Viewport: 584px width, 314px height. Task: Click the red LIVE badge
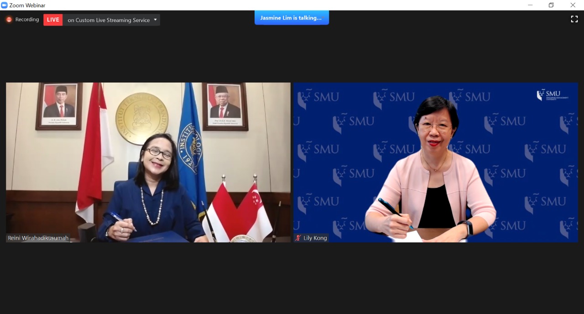(53, 20)
